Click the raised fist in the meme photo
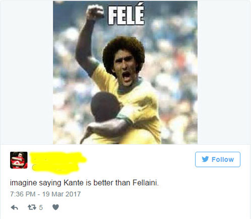Image resolution: width=252 pixels, height=219 pixels. click(x=95, y=13)
